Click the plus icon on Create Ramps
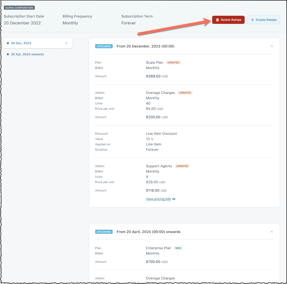 [252, 20]
